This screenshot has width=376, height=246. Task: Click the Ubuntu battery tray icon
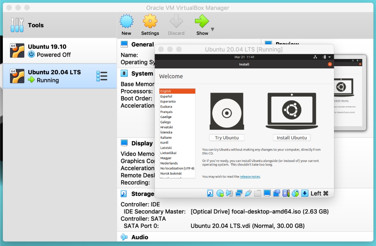[x=324, y=57]
